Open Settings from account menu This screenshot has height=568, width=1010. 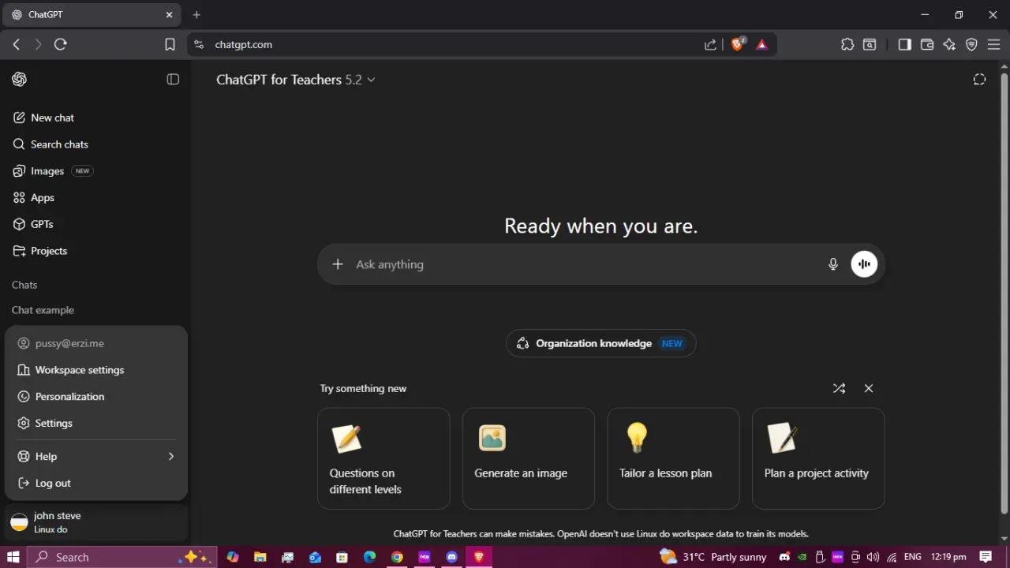pyautogui.click(x=96, y=424)
